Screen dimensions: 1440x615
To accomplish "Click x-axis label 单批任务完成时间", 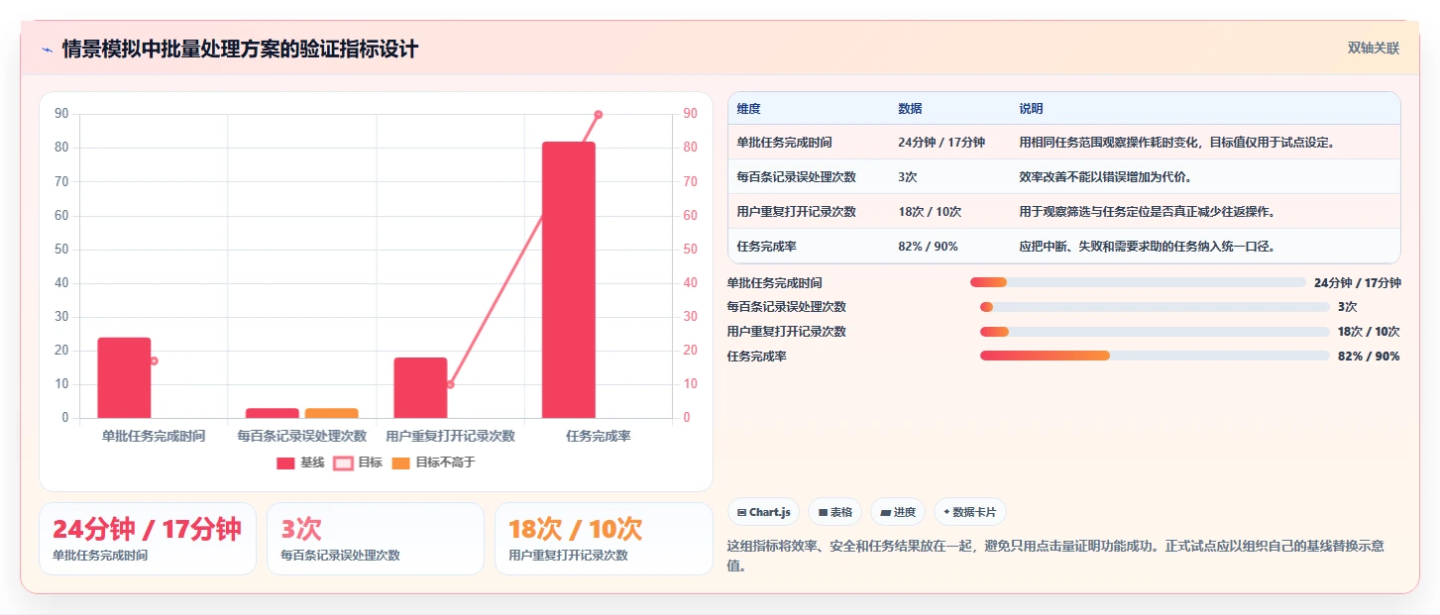I will [x=154, y=436].
